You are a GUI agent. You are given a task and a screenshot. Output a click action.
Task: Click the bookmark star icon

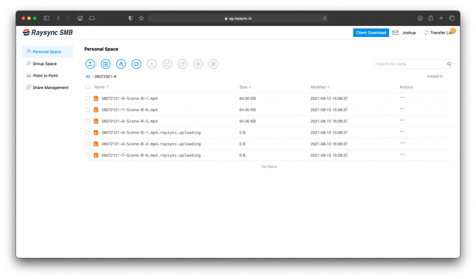(141, 18)
